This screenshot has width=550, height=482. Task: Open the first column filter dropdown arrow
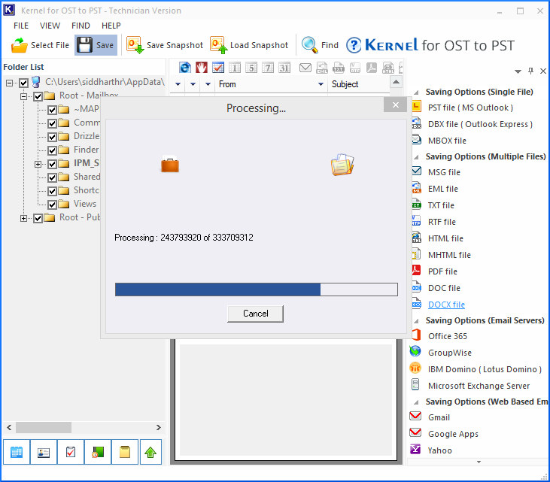click(x=178, y=84)
